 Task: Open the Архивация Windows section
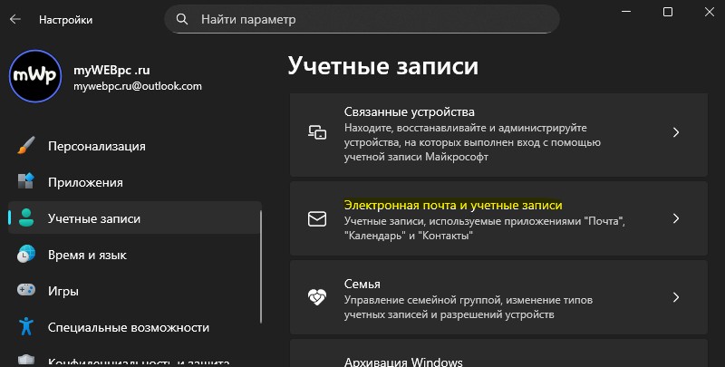click(403, 361)
